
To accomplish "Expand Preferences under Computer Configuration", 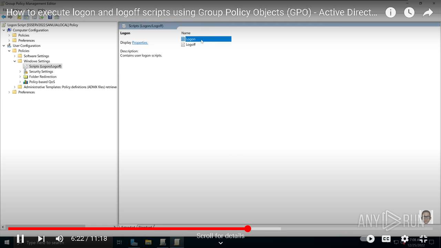I will pyautogui.click(x=9, y=41).
